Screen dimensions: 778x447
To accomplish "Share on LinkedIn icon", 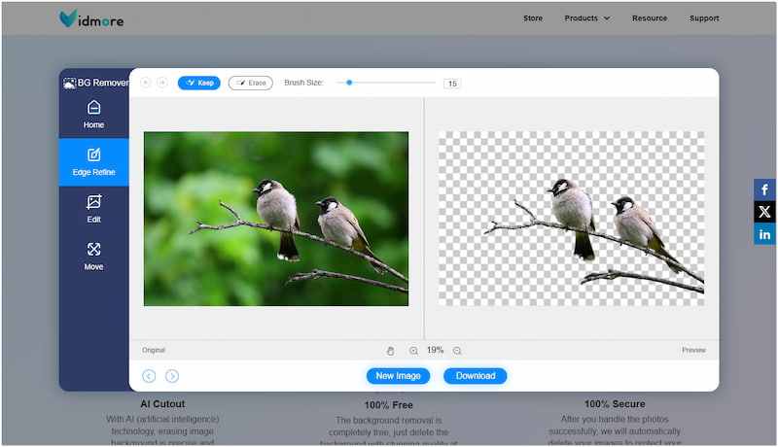I will point(764,234).
